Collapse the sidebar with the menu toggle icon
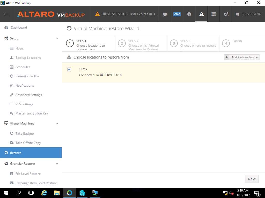265x198 pixels. (6, 14)
